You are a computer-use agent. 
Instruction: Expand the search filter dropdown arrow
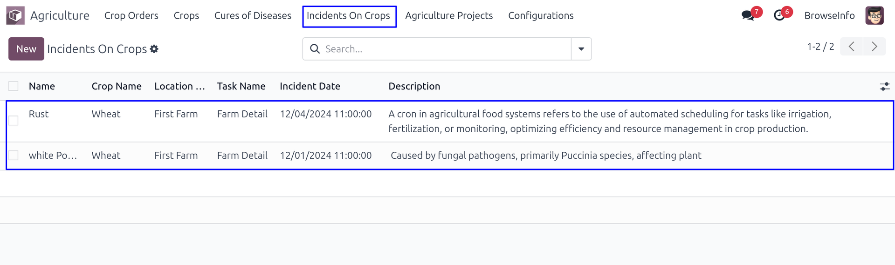coord(581,49)
